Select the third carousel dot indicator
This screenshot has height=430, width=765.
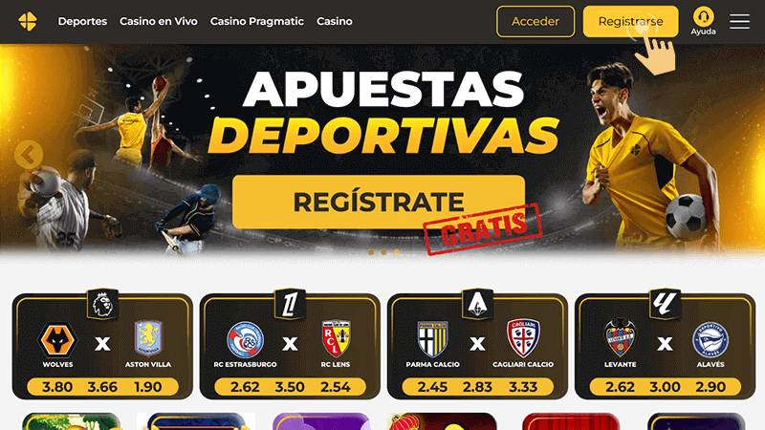(x=397, y=252)
